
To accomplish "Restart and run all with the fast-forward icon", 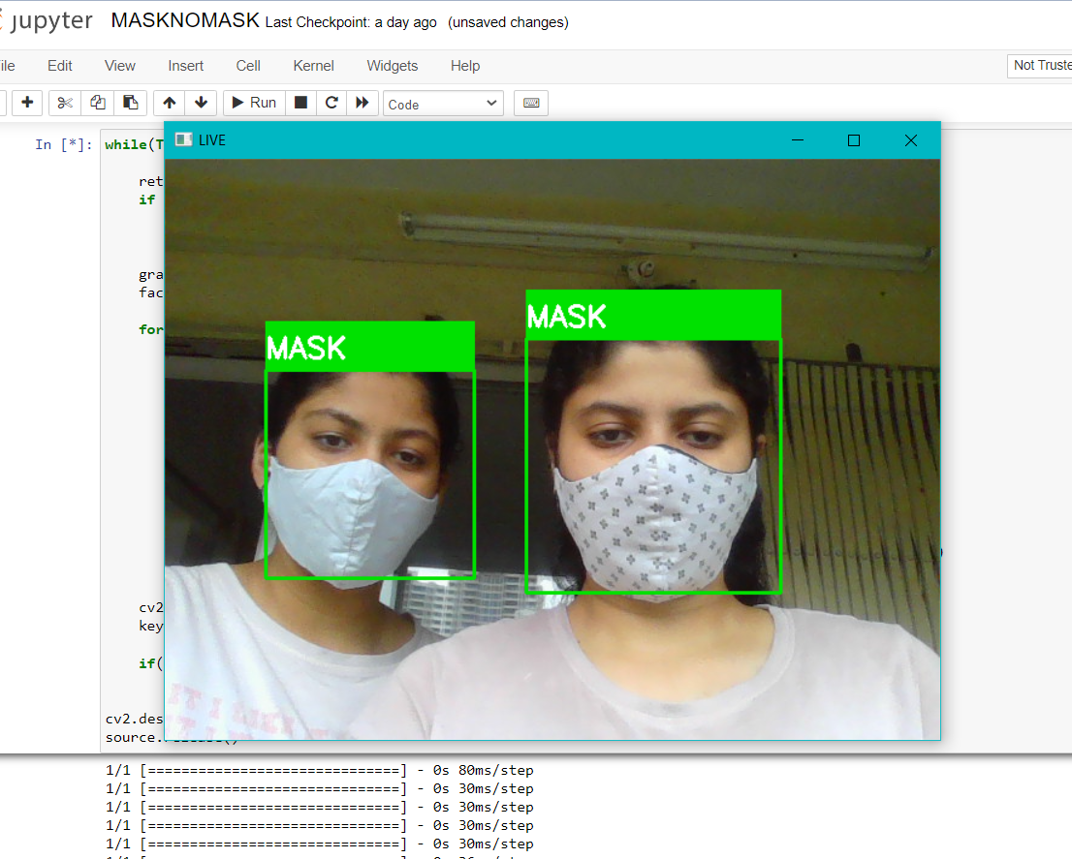I will pyautogui.click(x=361, y=102).
